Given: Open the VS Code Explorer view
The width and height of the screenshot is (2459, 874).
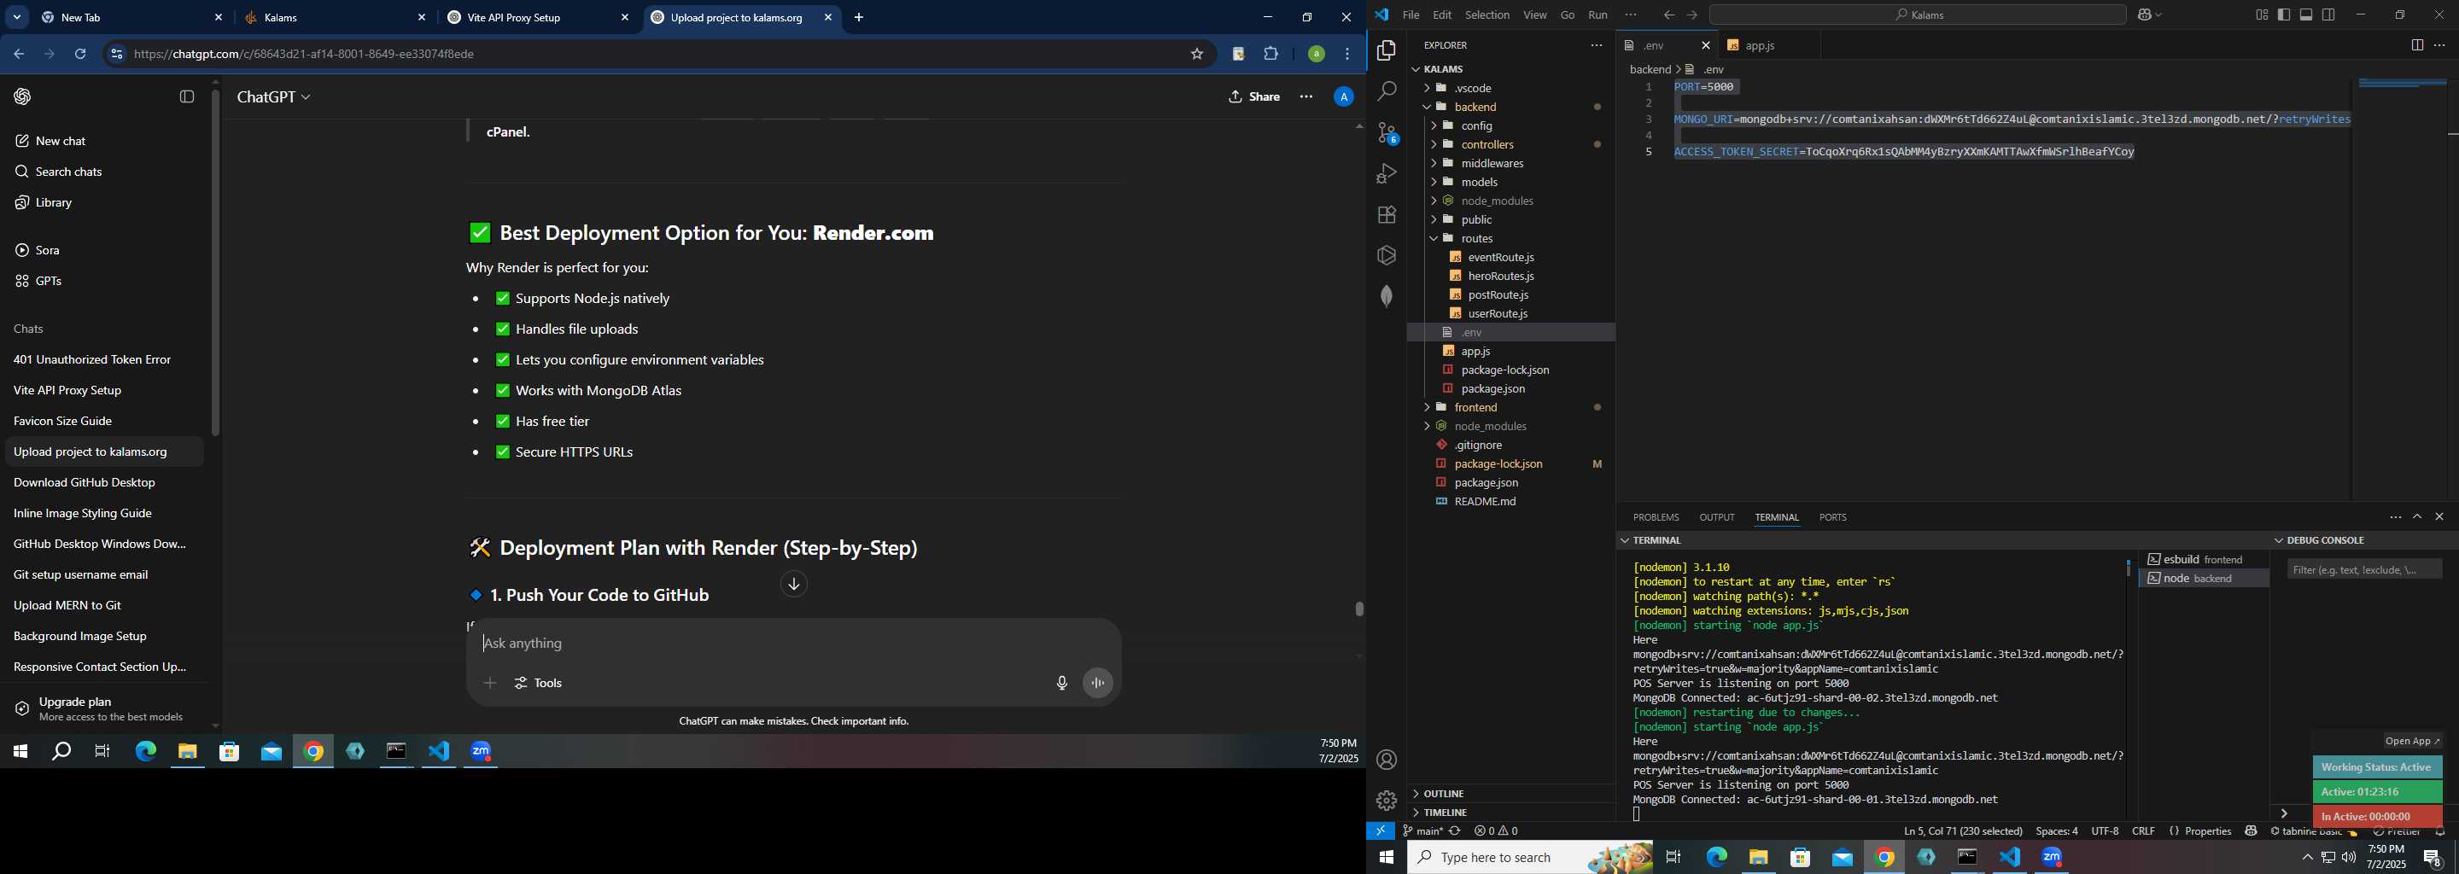Looking at the screenshot, I should point(1386,50).
